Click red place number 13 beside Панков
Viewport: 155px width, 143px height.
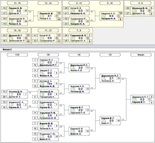tap(59, 13)
